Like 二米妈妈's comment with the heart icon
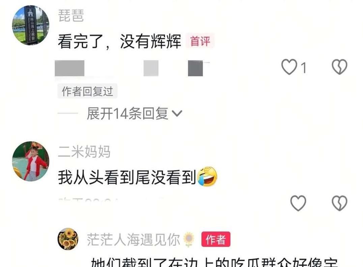 (x=298, y=203)
